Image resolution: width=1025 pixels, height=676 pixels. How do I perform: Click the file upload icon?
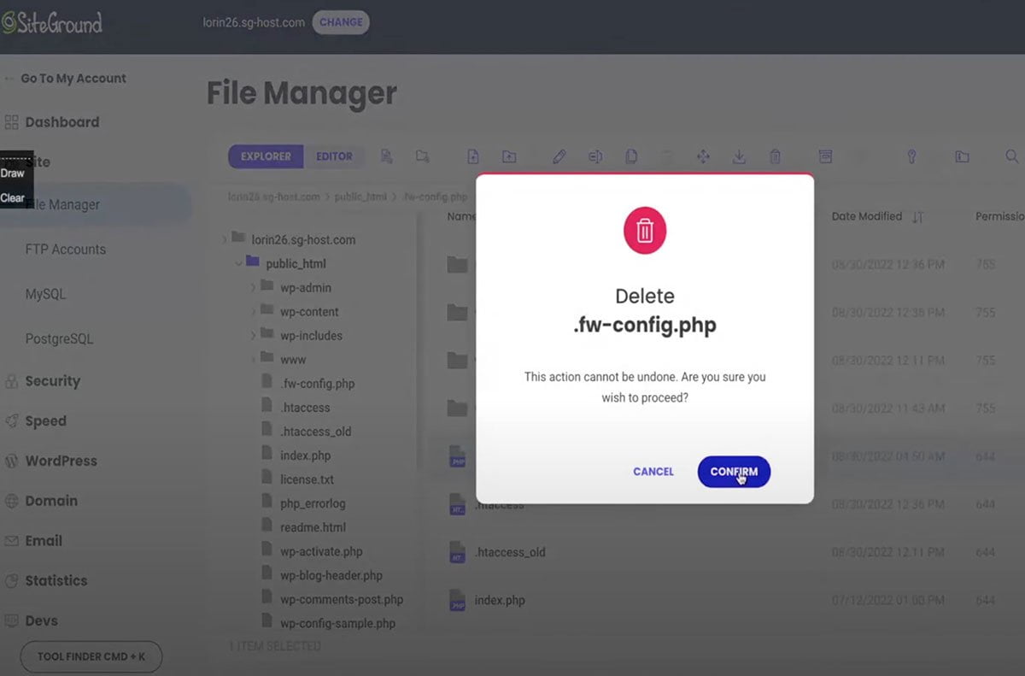[473, 156]
